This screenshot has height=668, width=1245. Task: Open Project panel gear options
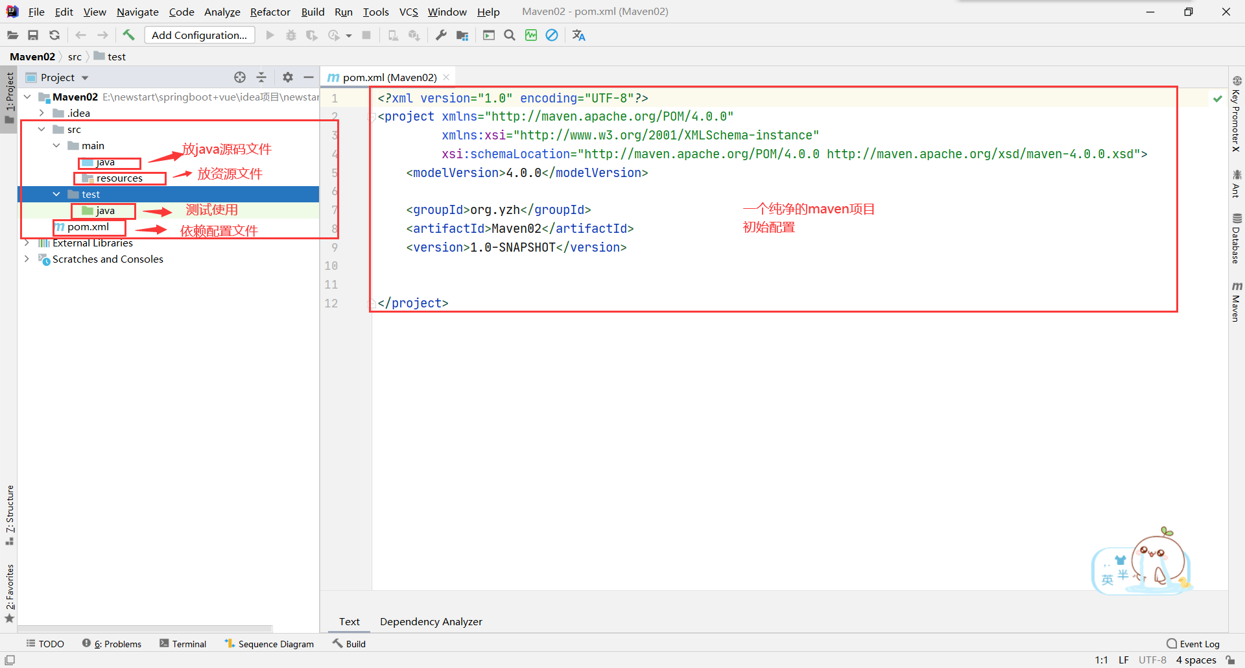[x=288, y=77]
